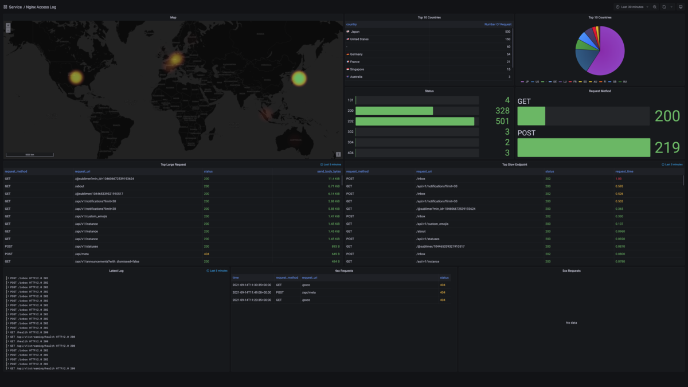Cycle view mode using the monitor icon
This screenshot has height=387, width=688.
tap(681, 7)
